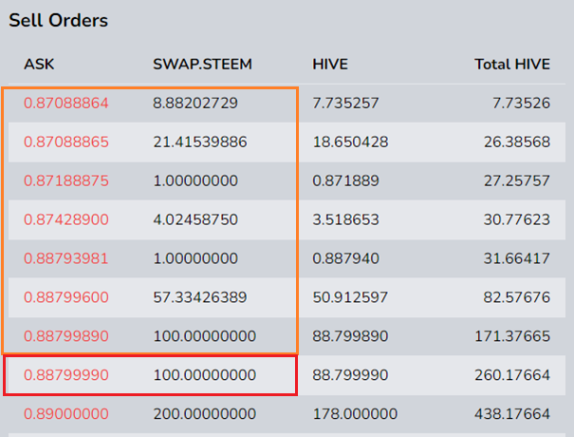This screenshot has width=574, height=437.
Task: Click the 0.89000000 ask price
Action: (66, 414)
